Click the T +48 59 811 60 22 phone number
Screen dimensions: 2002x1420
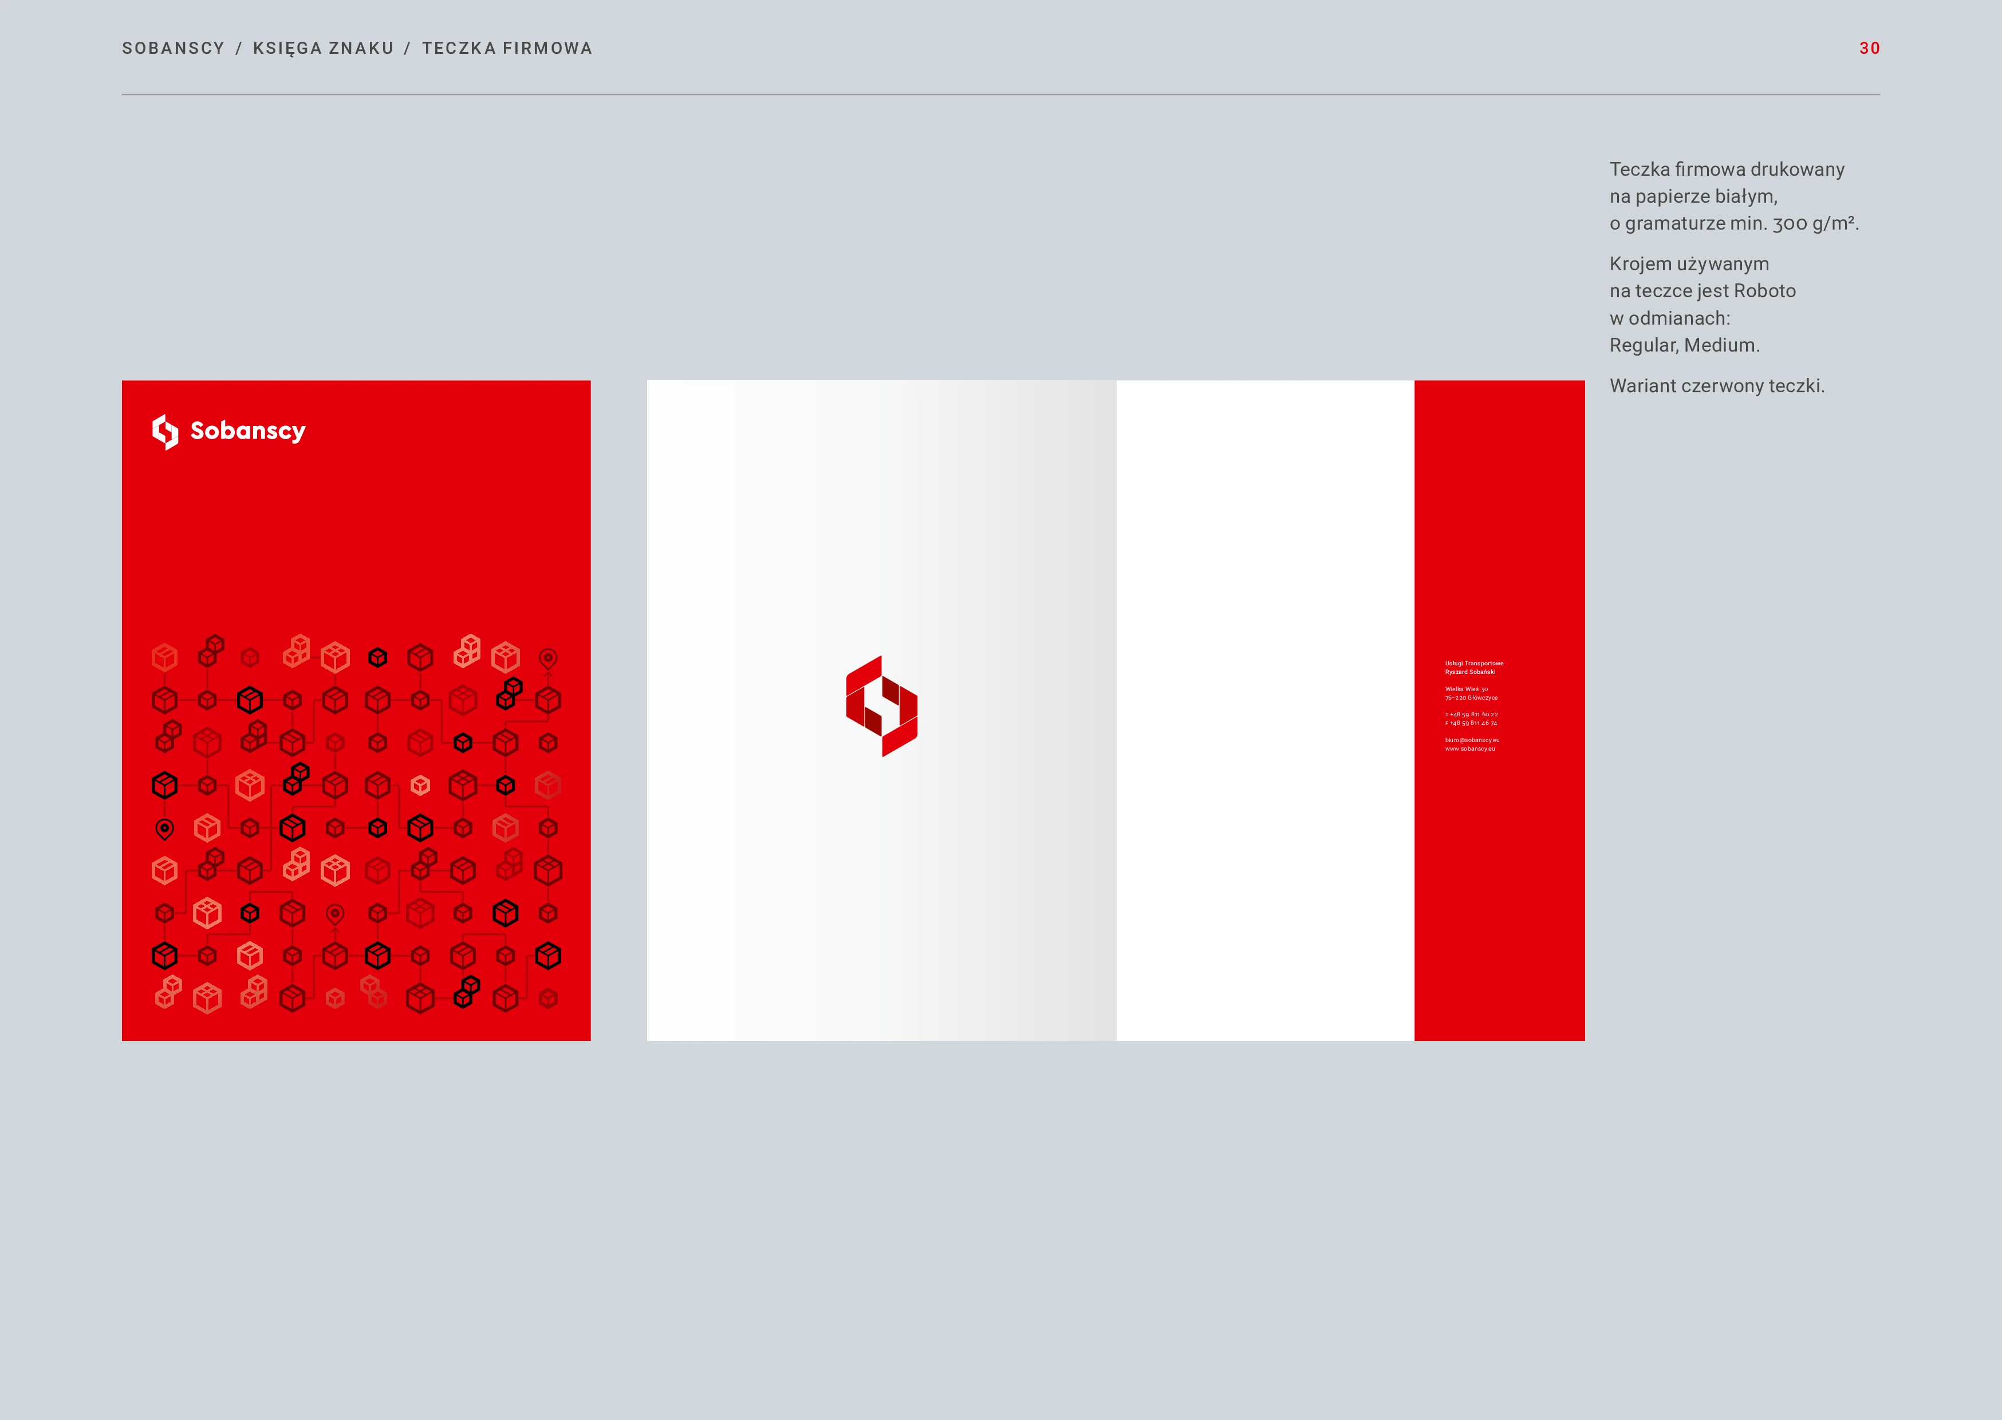coord(1471,715)
